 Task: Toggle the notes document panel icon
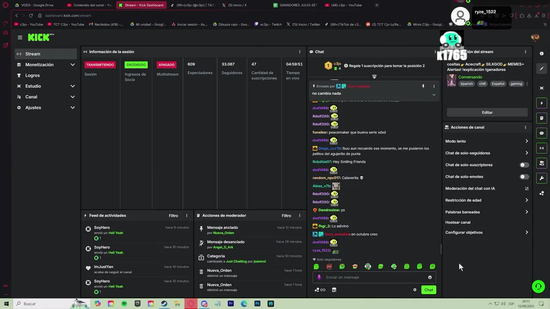pyautogui.click(x=541, y=118)
